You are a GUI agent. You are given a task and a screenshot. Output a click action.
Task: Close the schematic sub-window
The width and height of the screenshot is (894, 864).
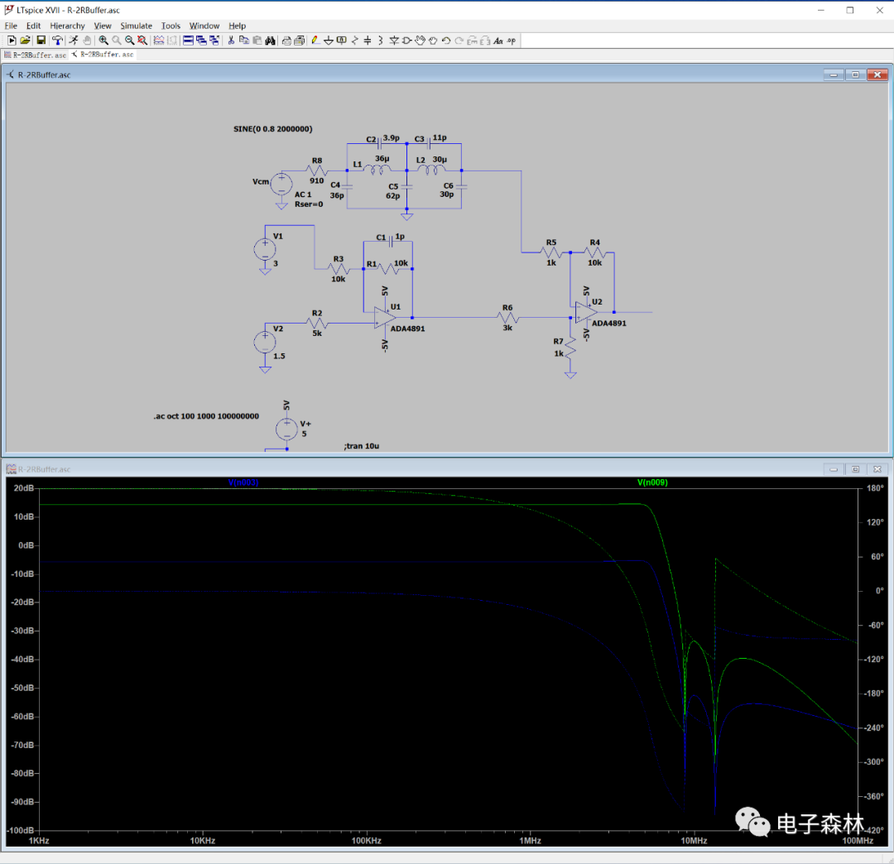pos(877,74)
